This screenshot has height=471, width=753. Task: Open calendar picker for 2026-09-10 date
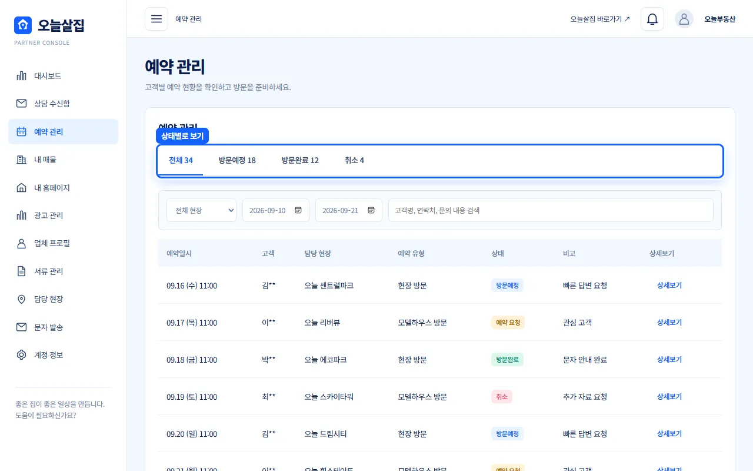pyautogui.click(x=298, y=210)
